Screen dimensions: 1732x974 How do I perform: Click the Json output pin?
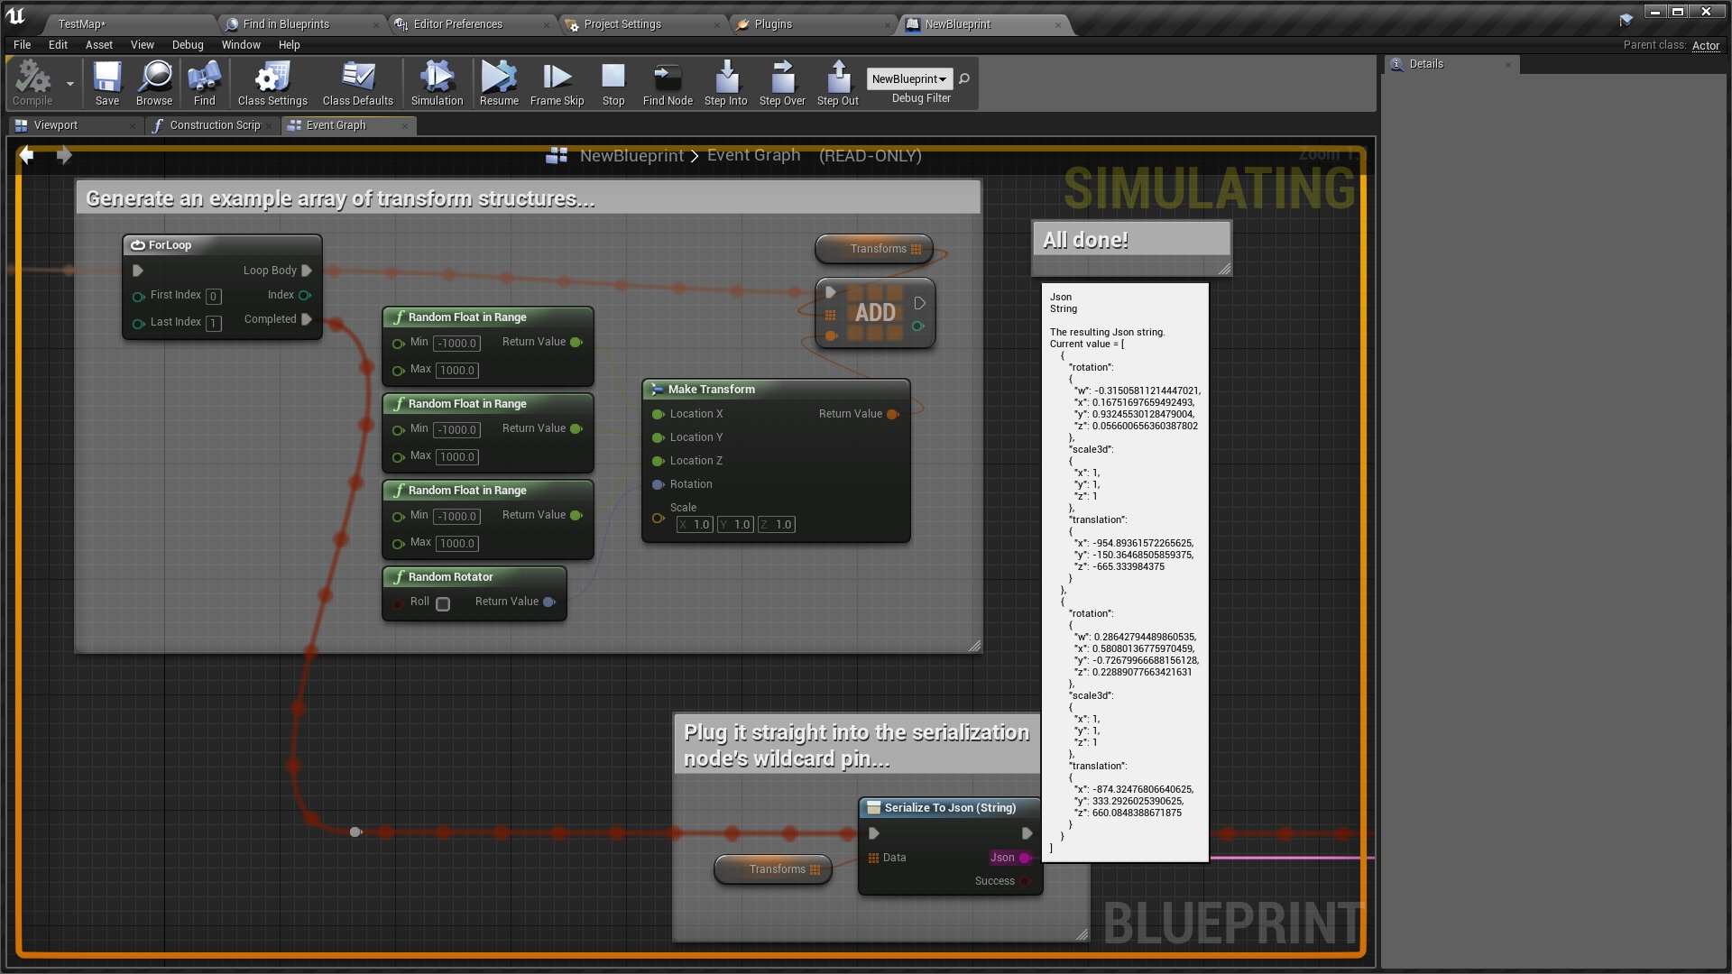[1024, 858]
